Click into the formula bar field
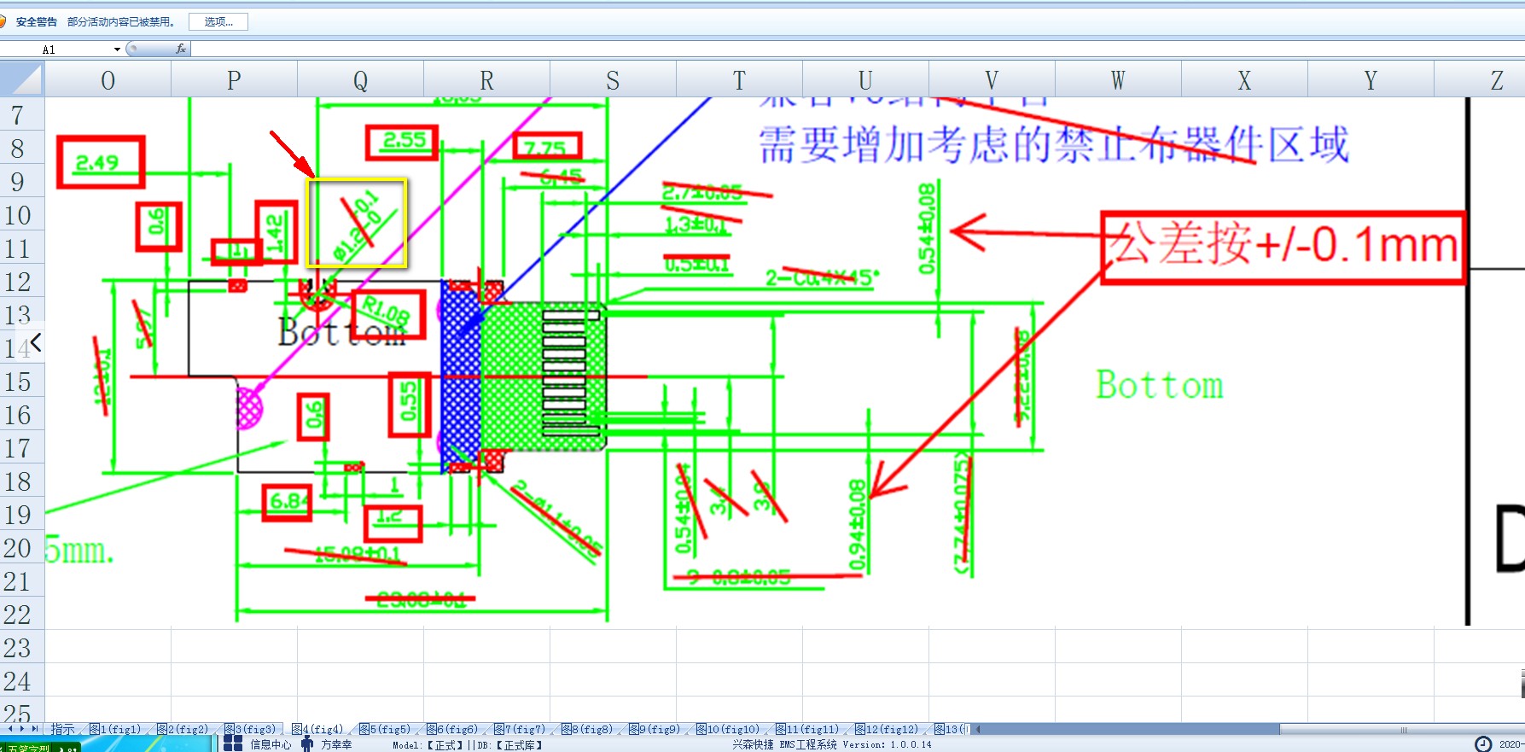 click(x=858, y=50)
